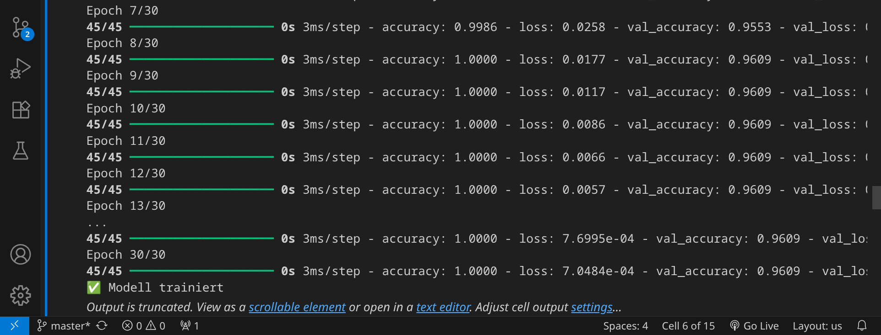Open the Manage settings gear
The height and width of the screenshot is (335, 881).
click(21, 296)
